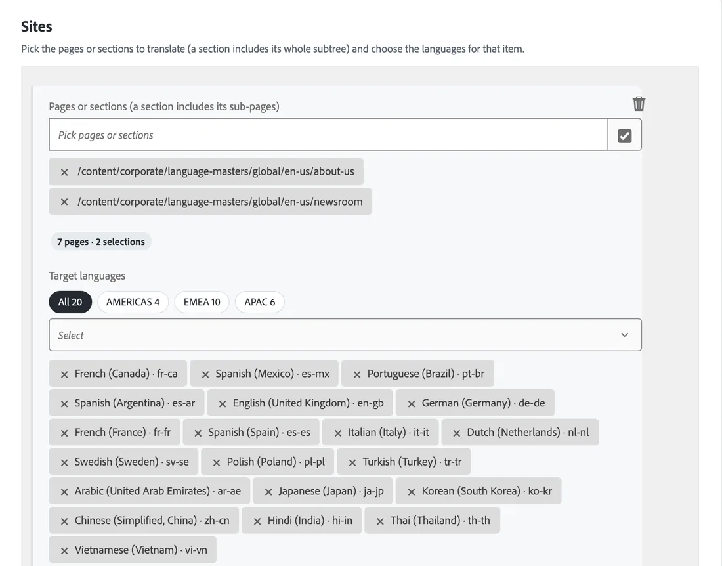The image size is (722, 566).
Task: Remove Chinese (Simplified, China) zh-cn tag
Action: [64, 521]
